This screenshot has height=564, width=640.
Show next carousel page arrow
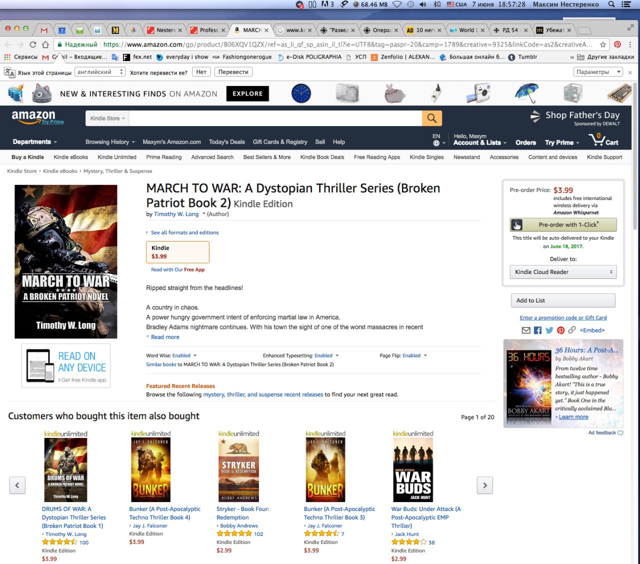coord(485,485)
